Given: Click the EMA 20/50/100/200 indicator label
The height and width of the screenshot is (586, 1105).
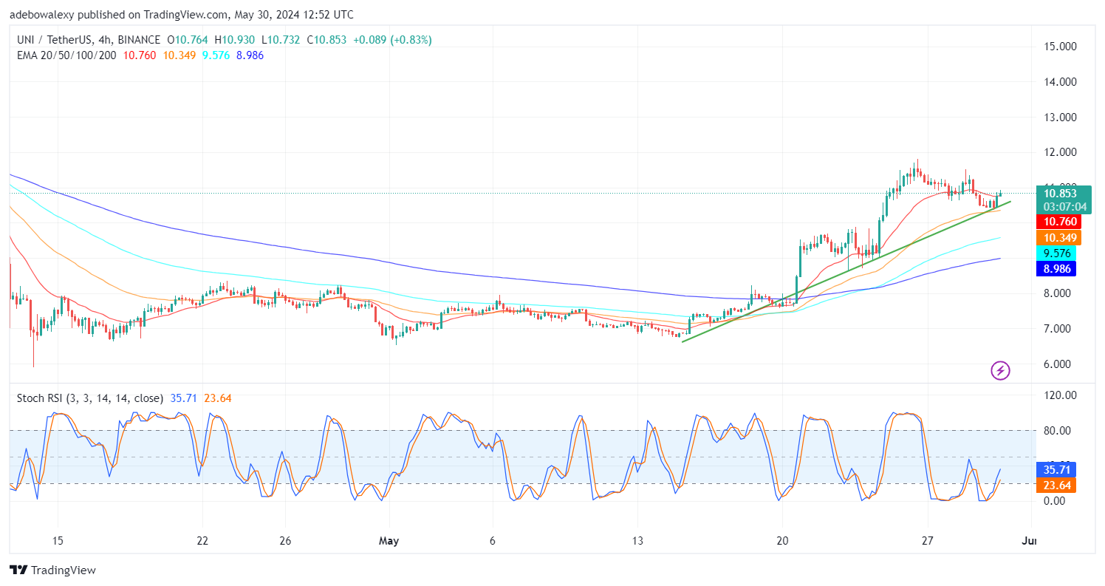Looking at the screenshot, I should pyautogui.click(x=66, y=55).
